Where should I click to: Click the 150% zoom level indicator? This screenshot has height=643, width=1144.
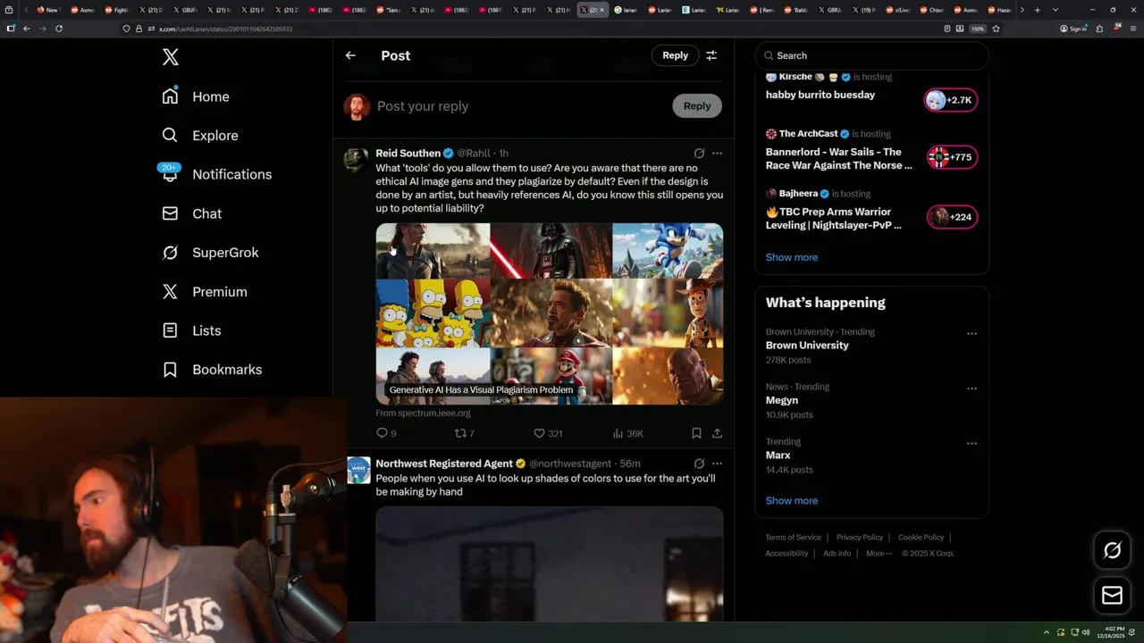click(x=978, y=29)
